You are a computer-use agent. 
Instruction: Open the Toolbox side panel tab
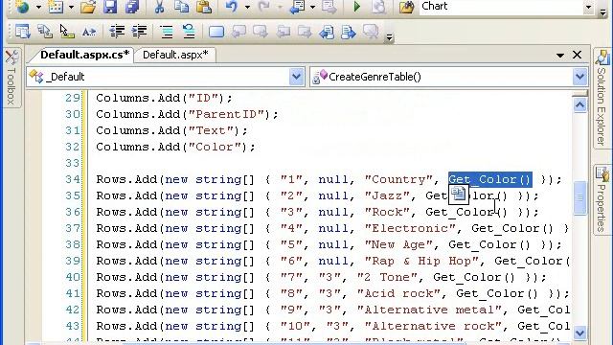(11, 78)
